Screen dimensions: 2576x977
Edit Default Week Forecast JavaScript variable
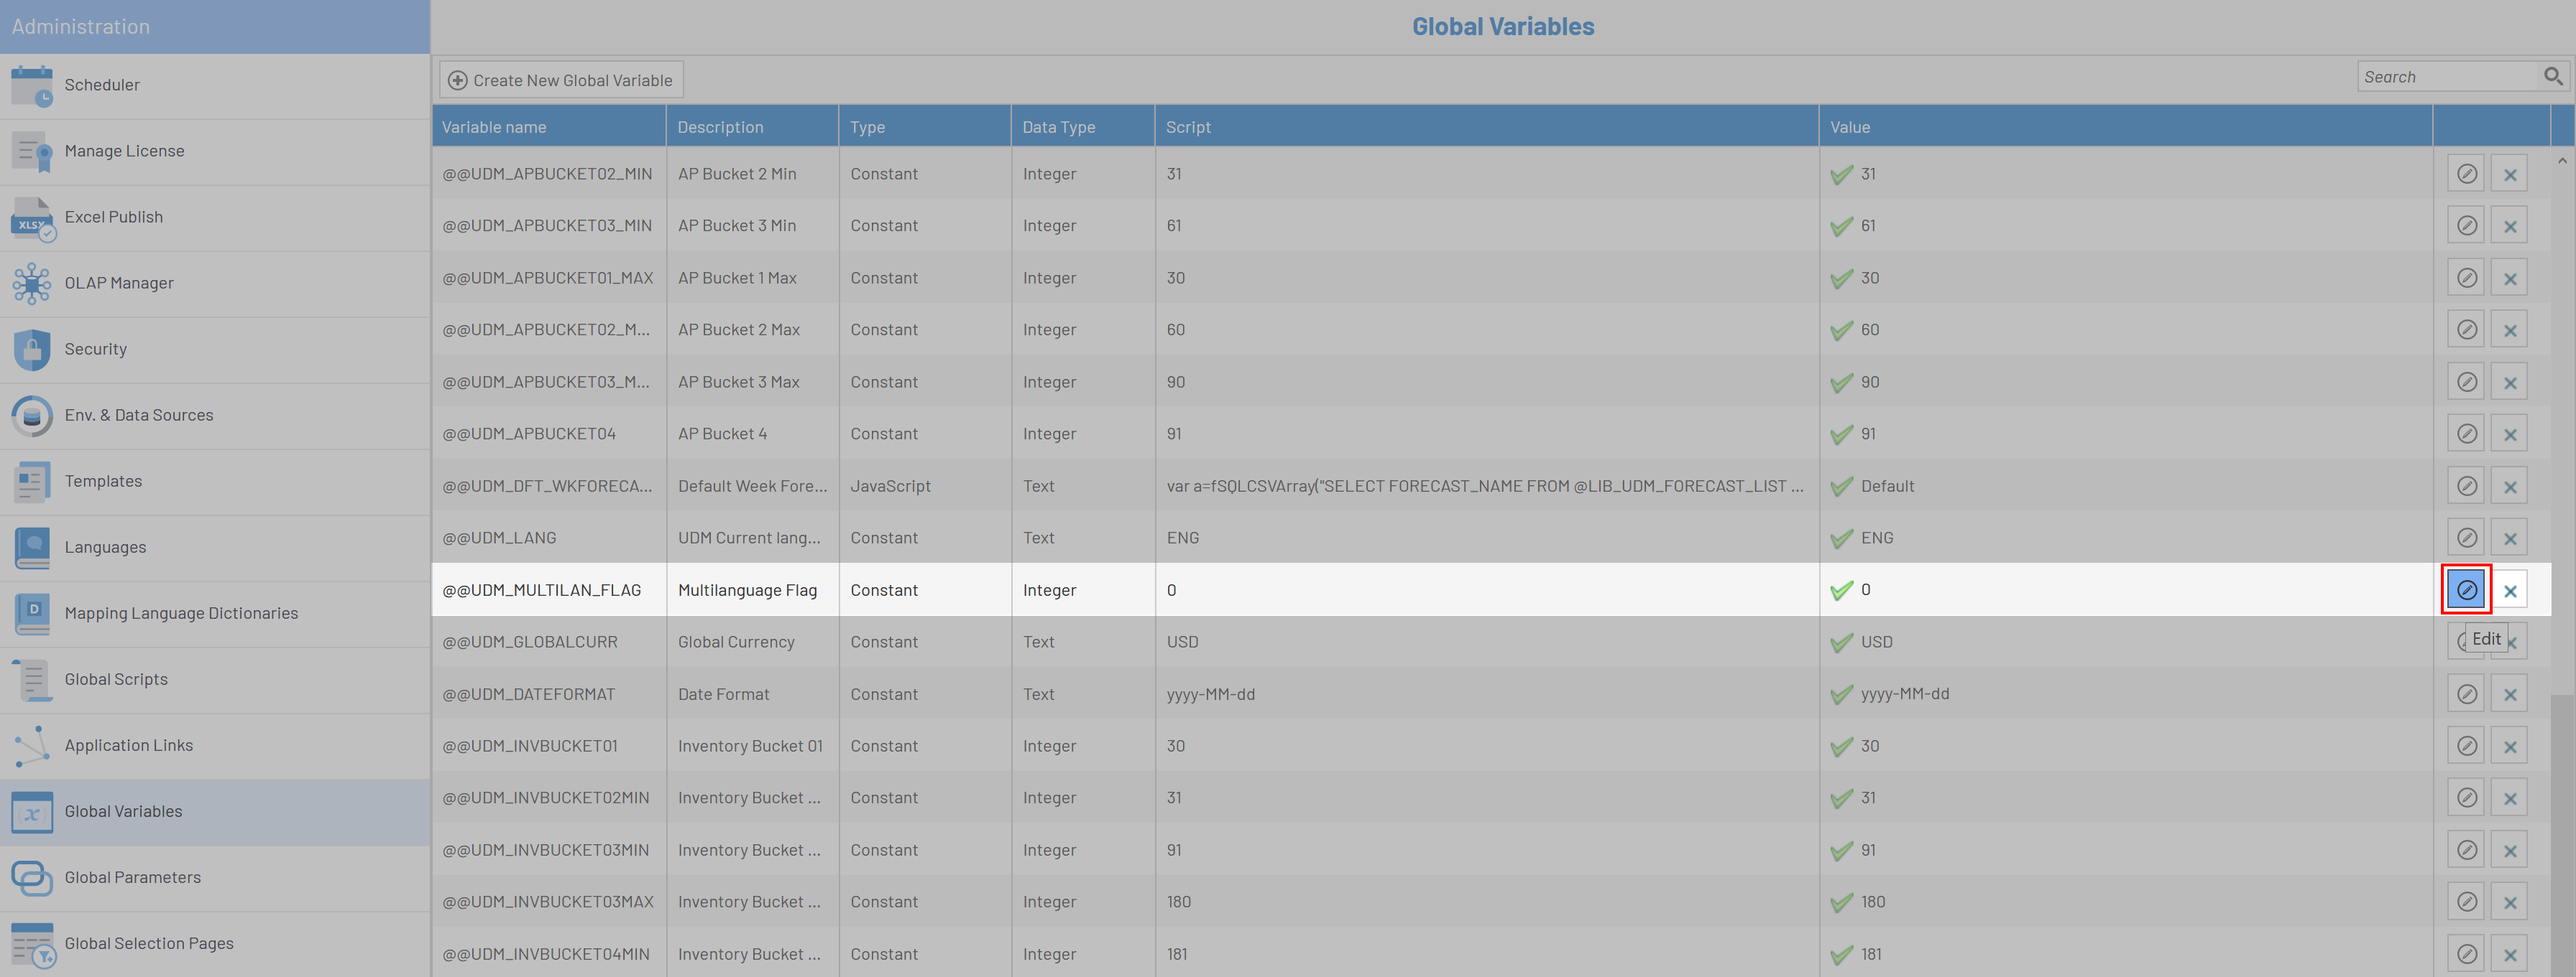click(2466, 485)
